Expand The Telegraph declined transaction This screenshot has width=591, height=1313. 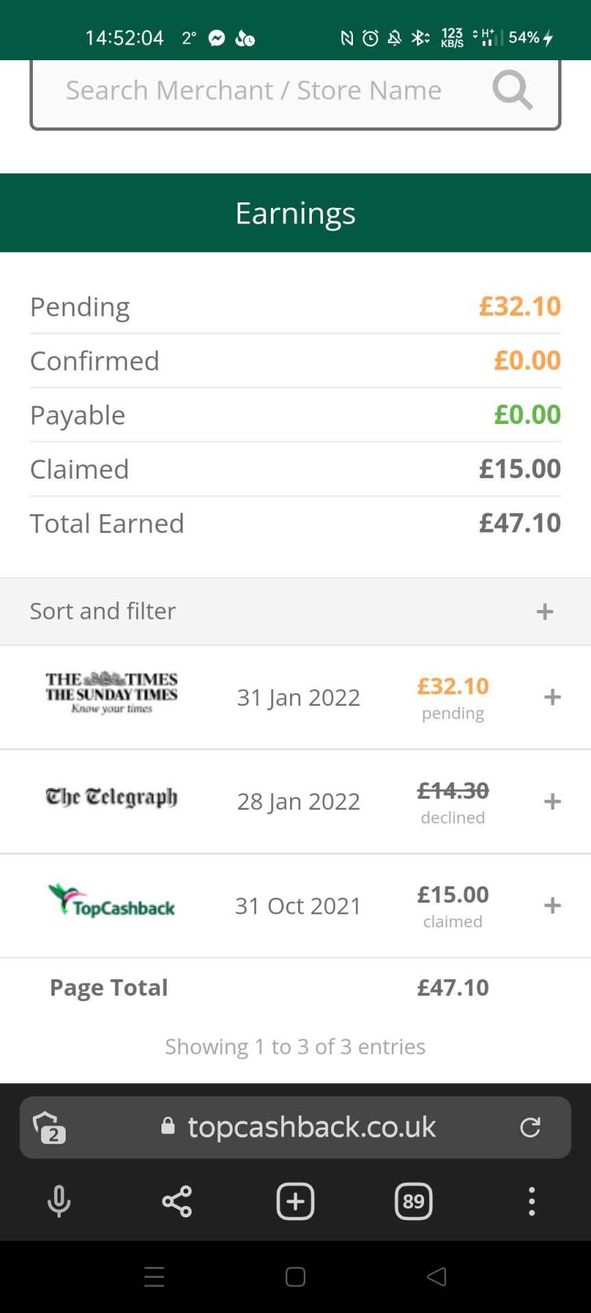552,801
